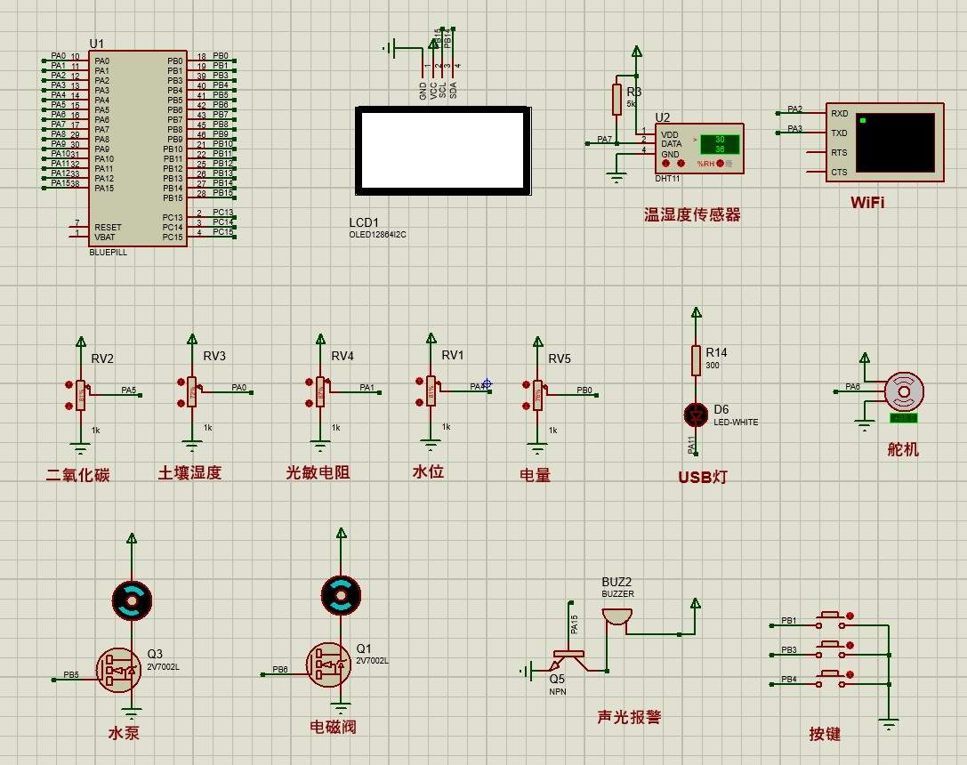Click the 舵机 label
Screen dimensions: 967x765
pyautogui.click(x=903, y=449)
